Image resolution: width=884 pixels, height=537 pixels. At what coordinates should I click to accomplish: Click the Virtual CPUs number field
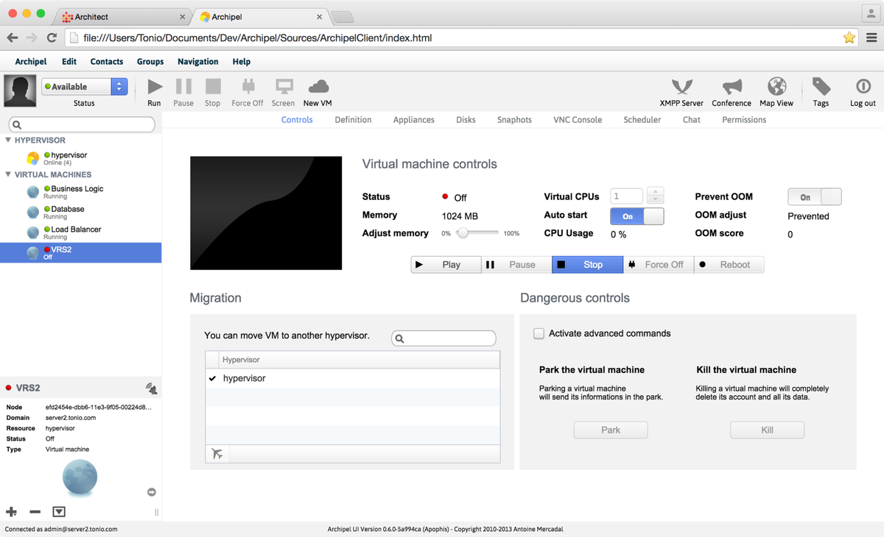626,196
